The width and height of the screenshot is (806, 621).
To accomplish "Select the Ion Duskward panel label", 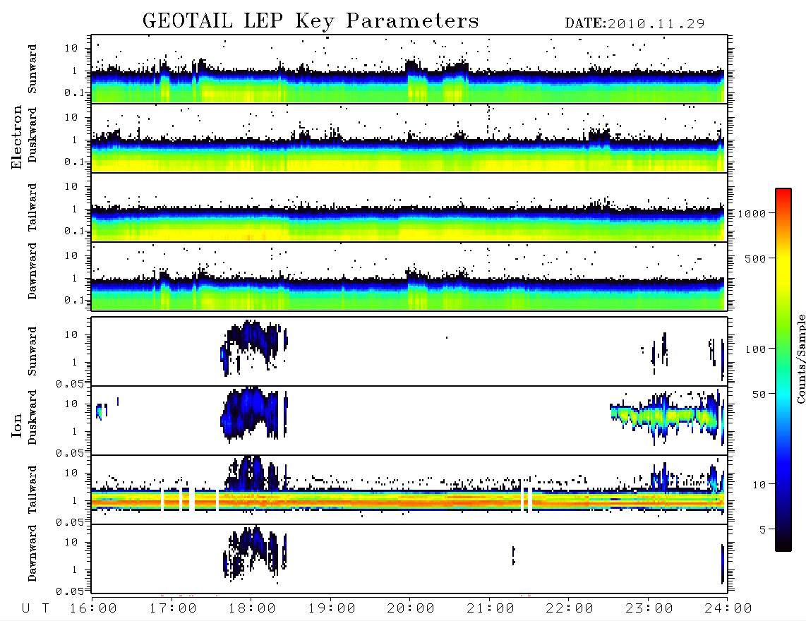I will tap(32, 418).
